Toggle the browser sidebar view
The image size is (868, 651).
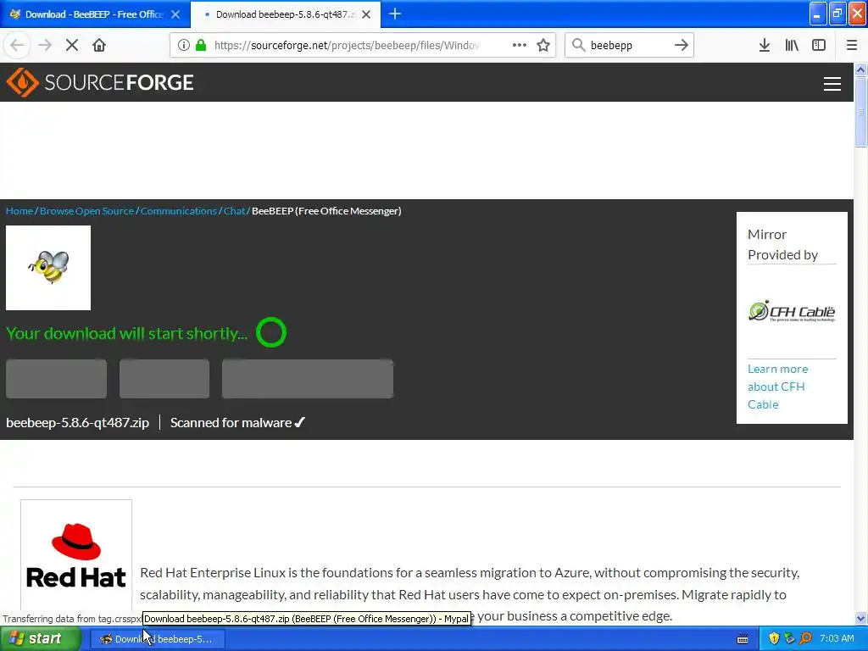(819, 46)
